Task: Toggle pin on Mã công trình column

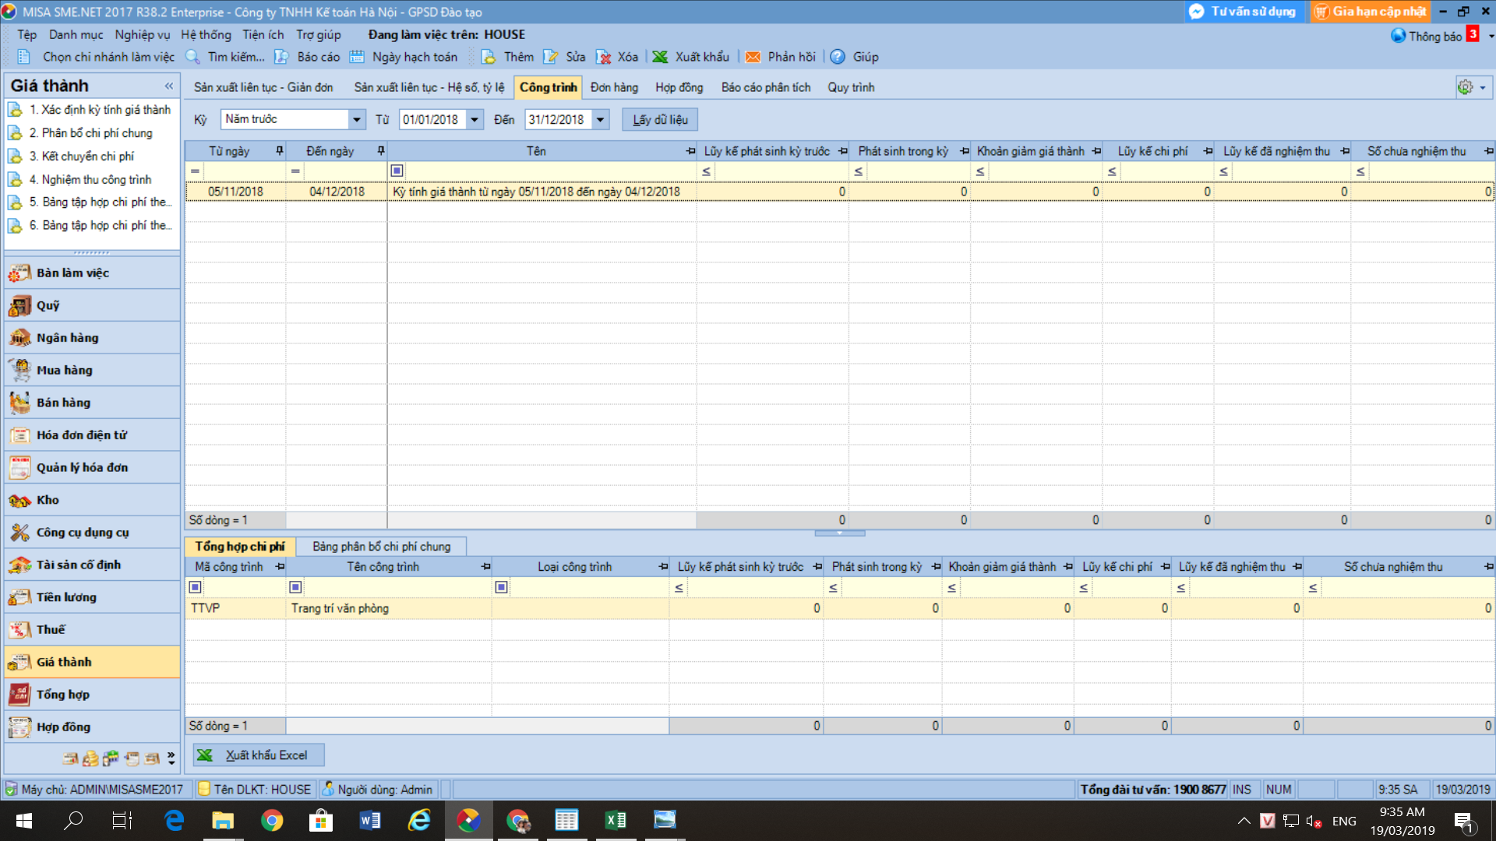Action: coord(280,567)
